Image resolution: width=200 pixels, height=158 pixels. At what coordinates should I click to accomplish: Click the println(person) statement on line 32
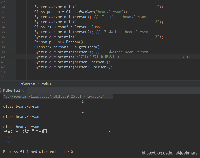coord(63,17)
